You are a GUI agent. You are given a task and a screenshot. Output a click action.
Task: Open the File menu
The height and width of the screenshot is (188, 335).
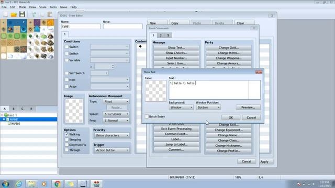point(4,7)
